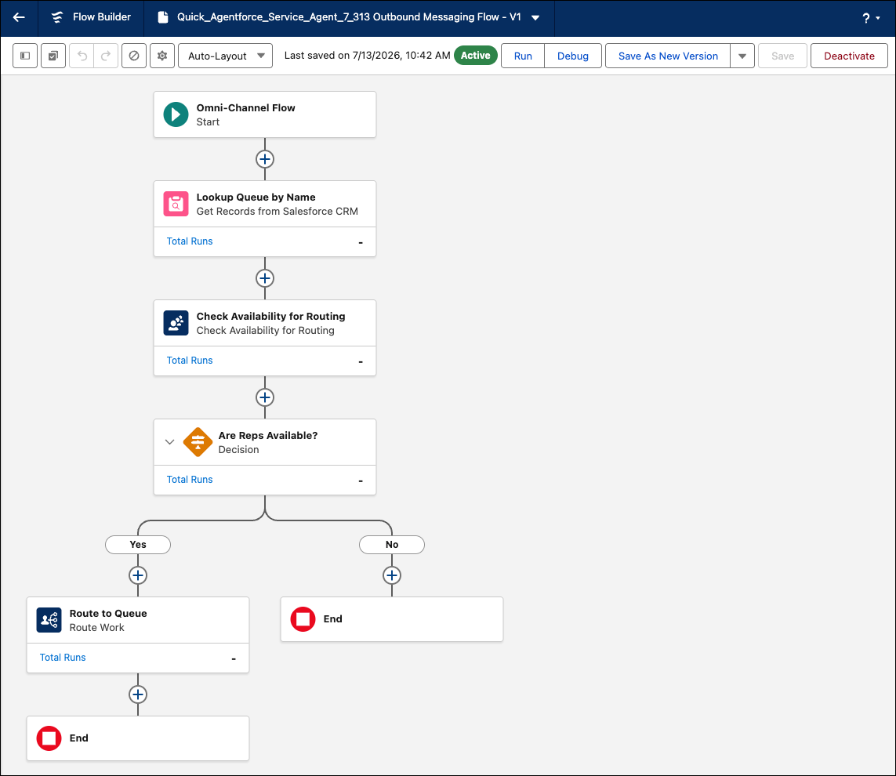Screen dimensions: 896x776
Task: Add element below Check Availability for Routing
Action: click(265, 397)
